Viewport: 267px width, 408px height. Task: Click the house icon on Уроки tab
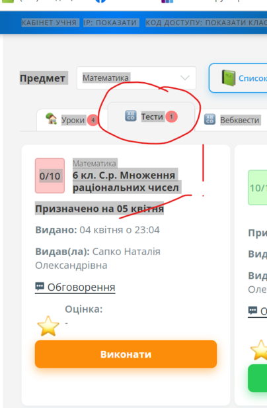point(51,119)
